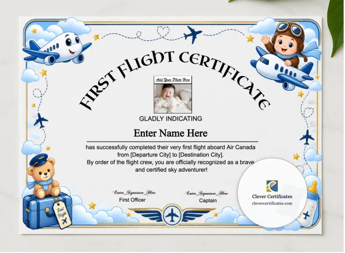This screenshot has height=253, width=345.
Task: Click the '[Departure City] to [Destination City]' line
Action: pos(171,154)
